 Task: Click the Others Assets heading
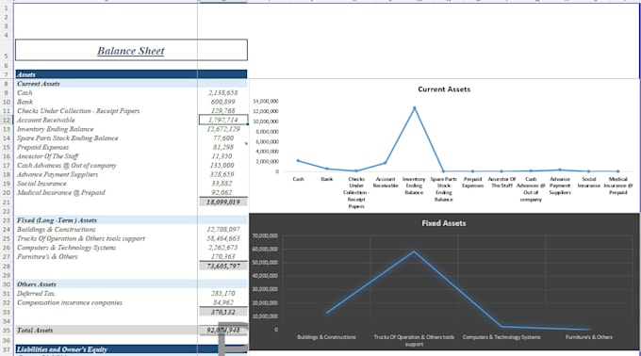click(37, 284)
